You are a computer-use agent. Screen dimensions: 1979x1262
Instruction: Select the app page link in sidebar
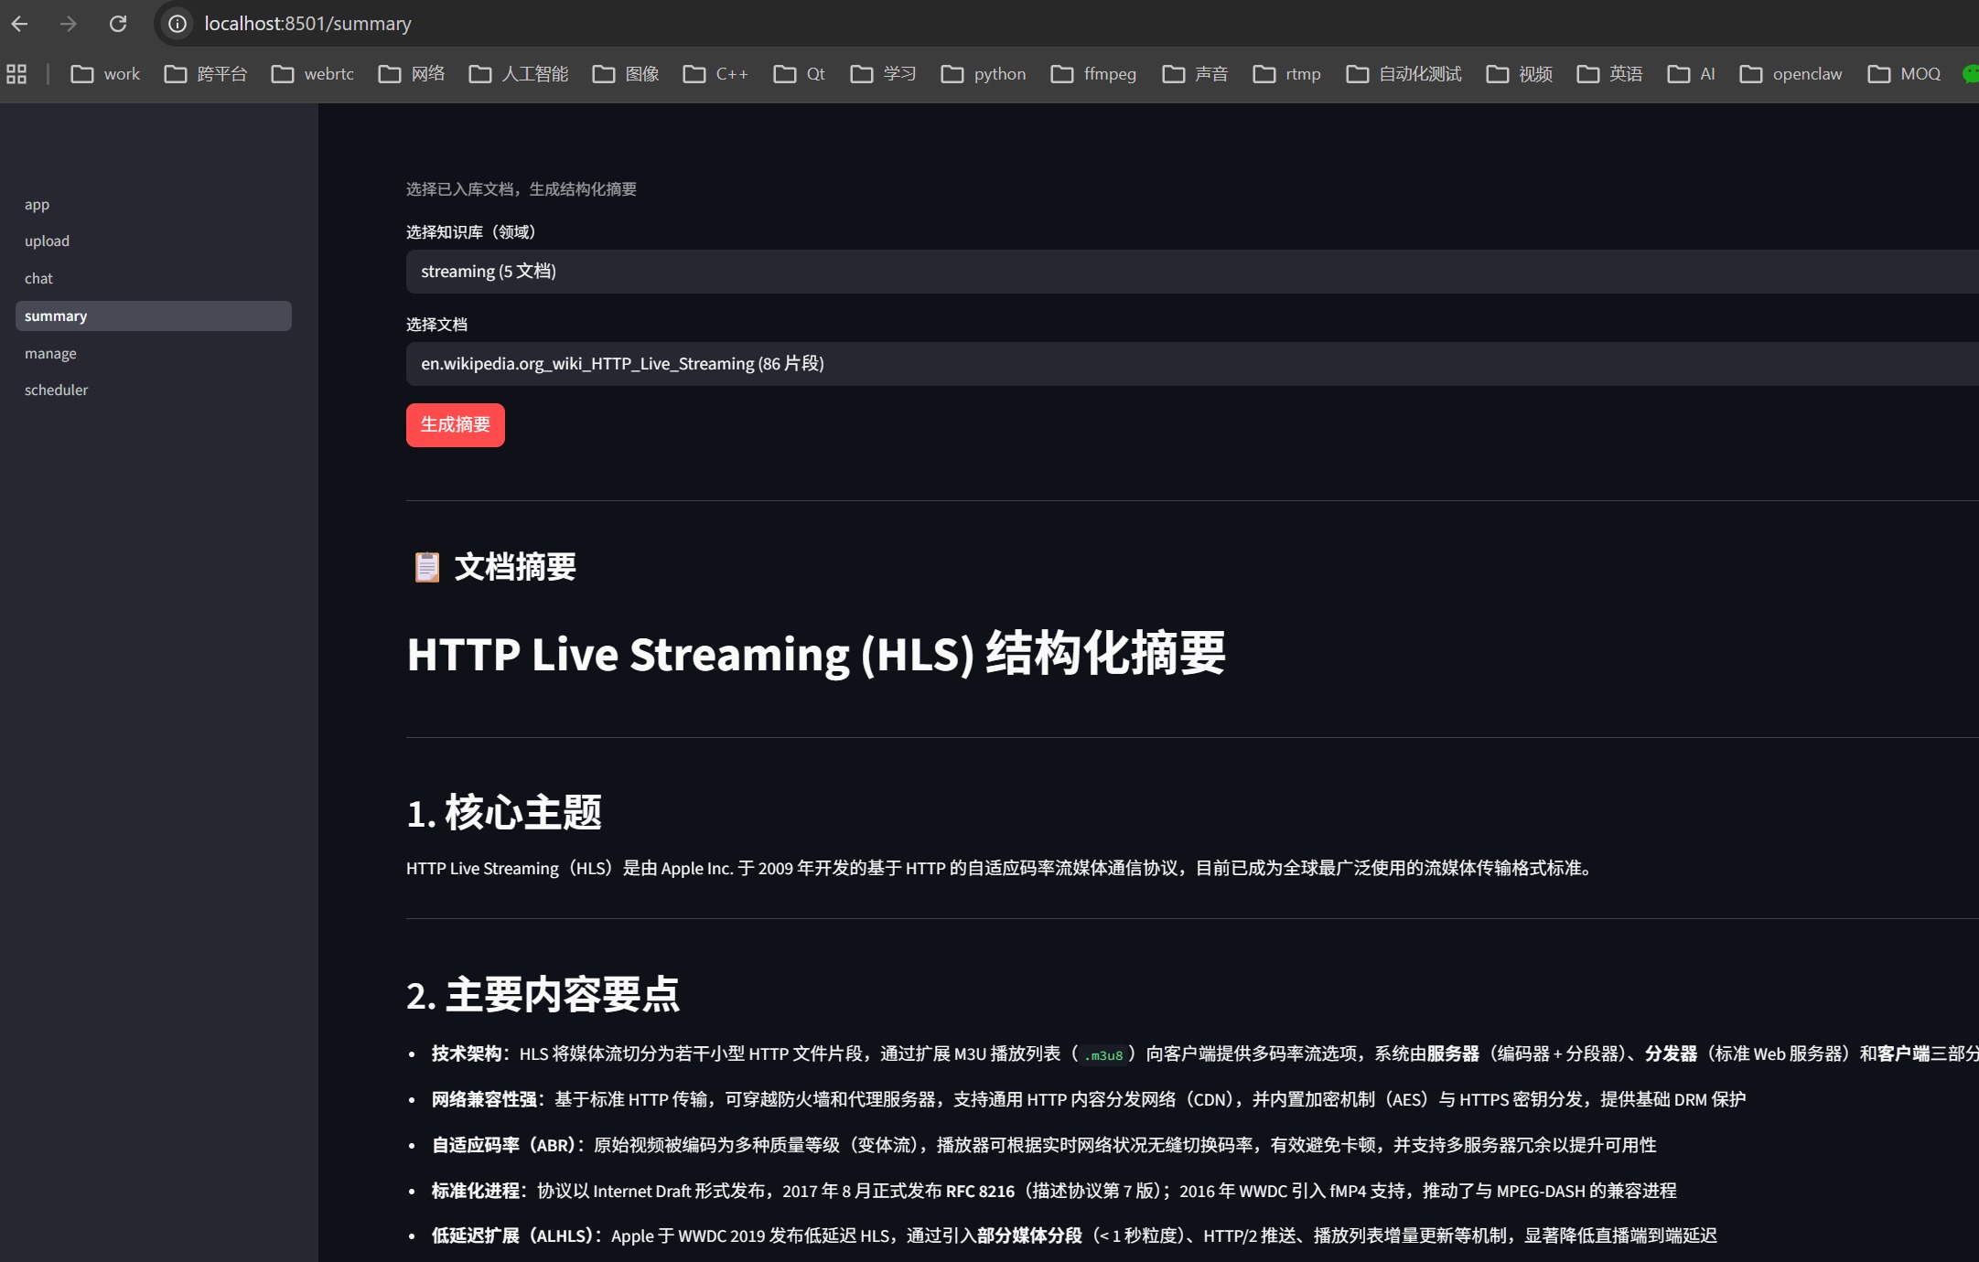[x=37, y=205]
